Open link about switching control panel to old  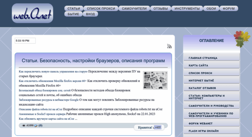53,72
